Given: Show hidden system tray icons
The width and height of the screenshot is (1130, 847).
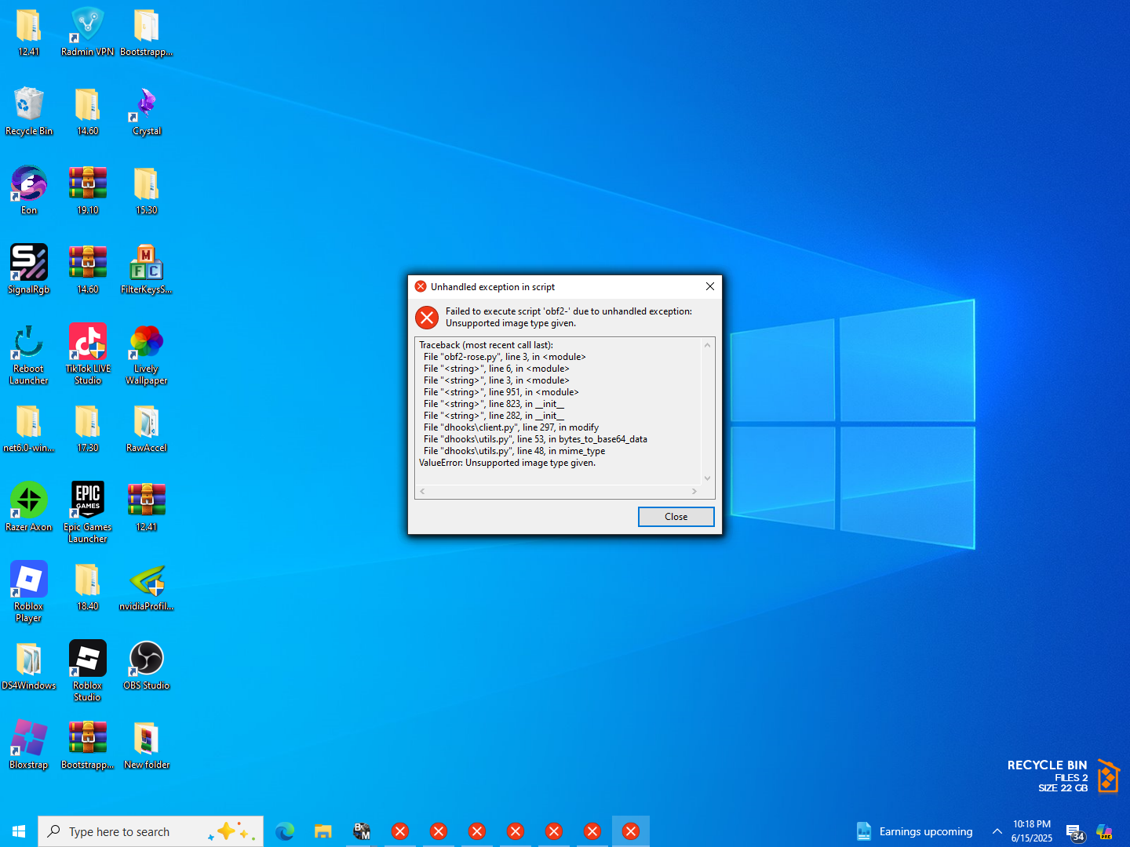Looking at the screenshot, I should tap(997, 831).
